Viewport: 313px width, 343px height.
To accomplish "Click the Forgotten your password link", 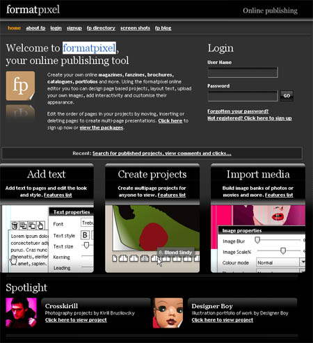I will [238, 111].
